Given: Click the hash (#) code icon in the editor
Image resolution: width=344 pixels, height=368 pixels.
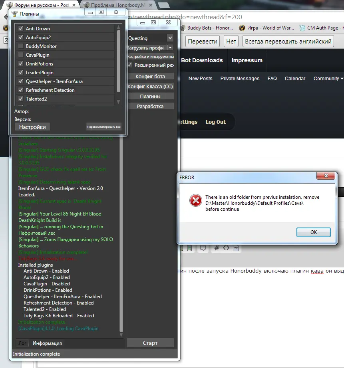Looking at the screenshot, I should pos(217,248).
